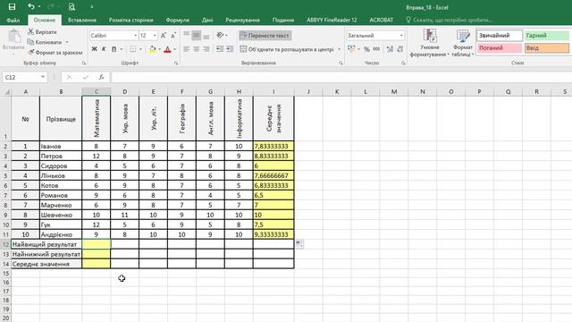Open Файл tab
The image size is (572, 322).
pos(13,20)
